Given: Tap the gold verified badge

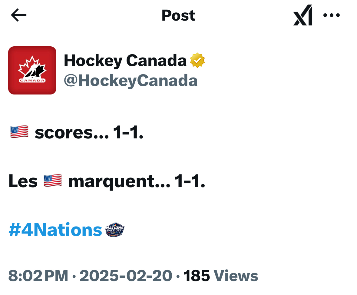Looking at the screenshot, I should tap(197, 61).
